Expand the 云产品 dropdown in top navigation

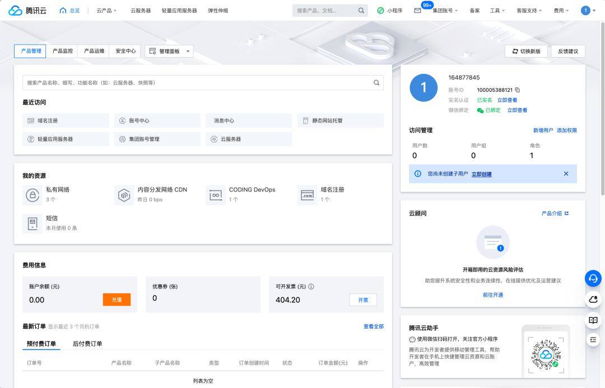106,10
